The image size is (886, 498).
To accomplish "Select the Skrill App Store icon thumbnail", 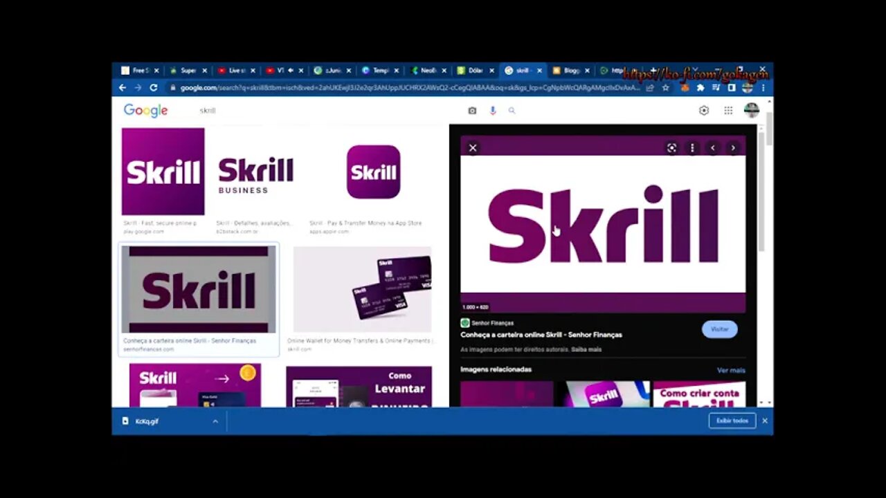I will [373, 172].
